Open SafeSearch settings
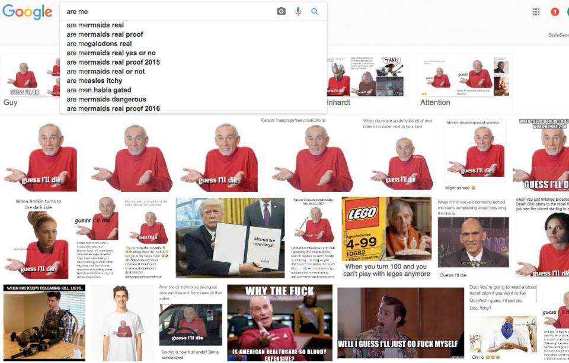The height and width of the screenshot is (363, 569). pos(558,35)
